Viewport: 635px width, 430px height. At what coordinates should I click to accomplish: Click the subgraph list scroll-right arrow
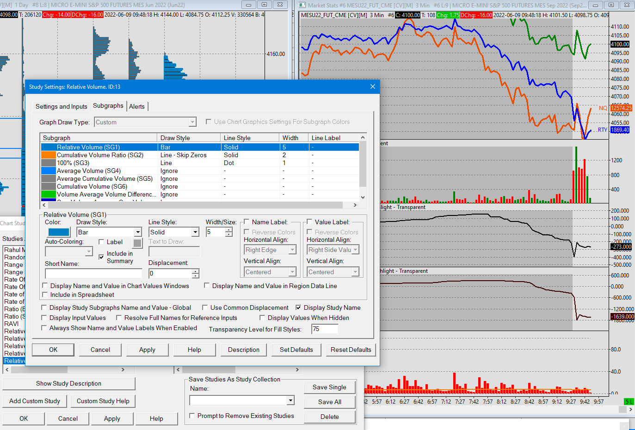pyautogui.click(x=355, y=205)
